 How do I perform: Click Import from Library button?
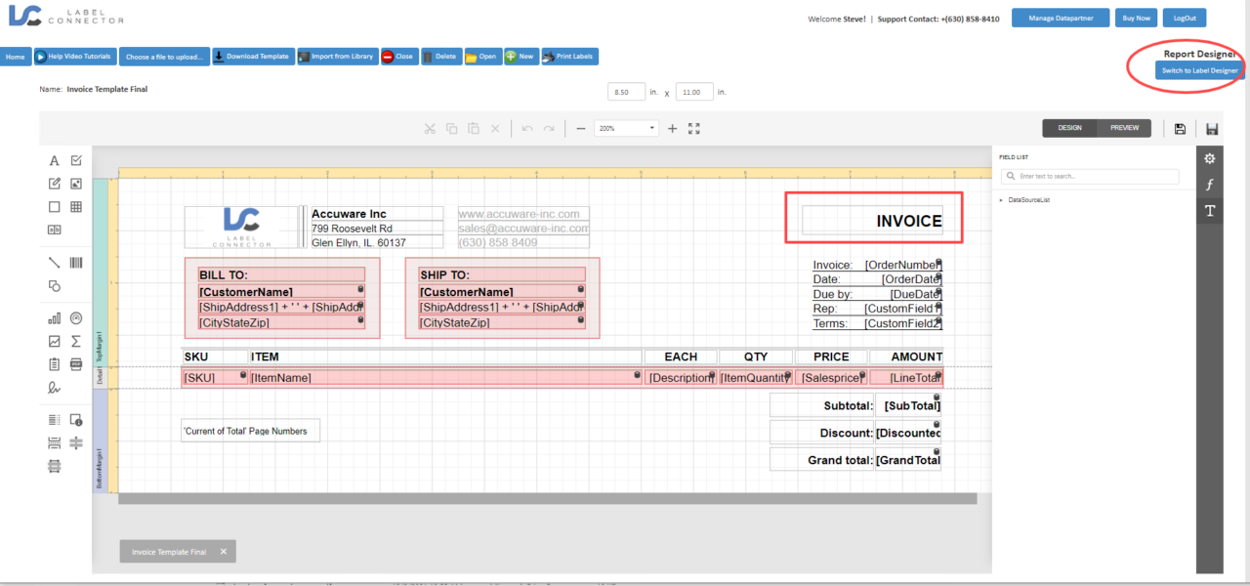point(337,57)
